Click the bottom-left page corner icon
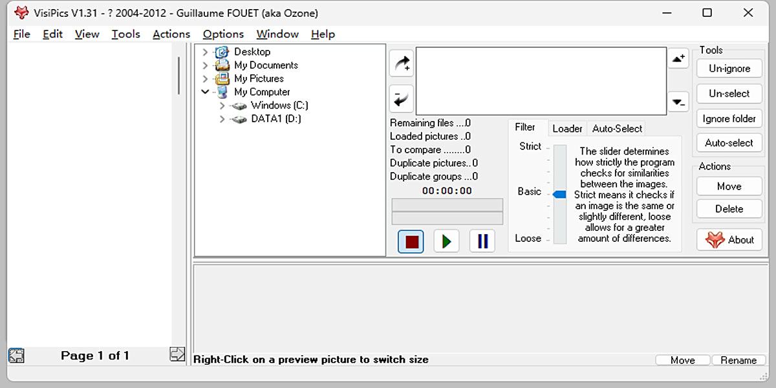Screen dimensions: 776x388 click(x=16, y=355)
